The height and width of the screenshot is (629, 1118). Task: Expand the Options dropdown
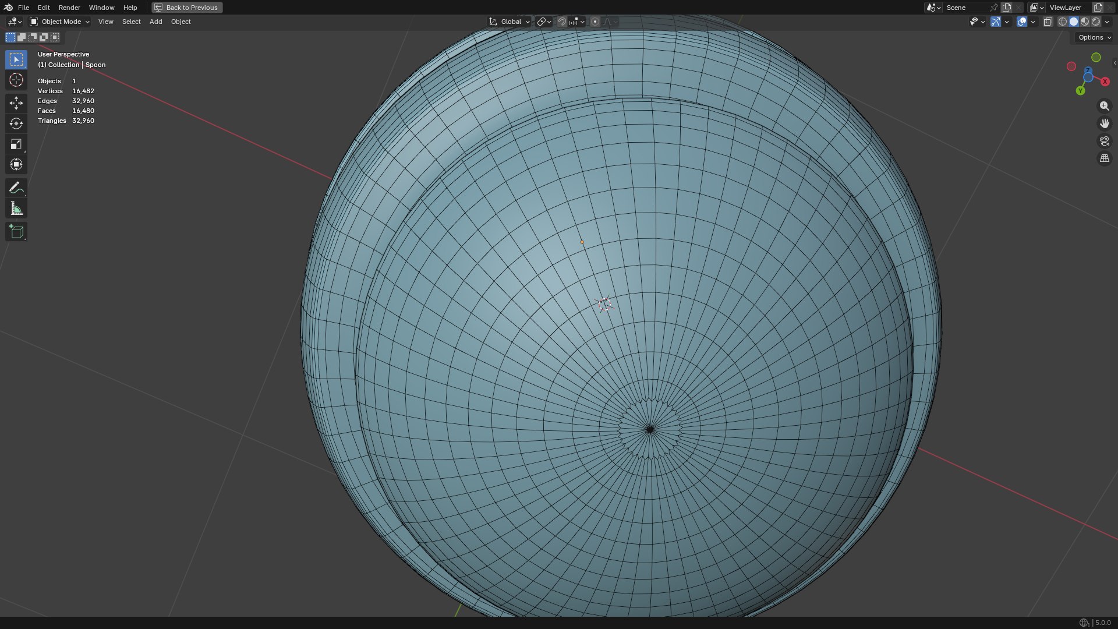point(1094,37)
